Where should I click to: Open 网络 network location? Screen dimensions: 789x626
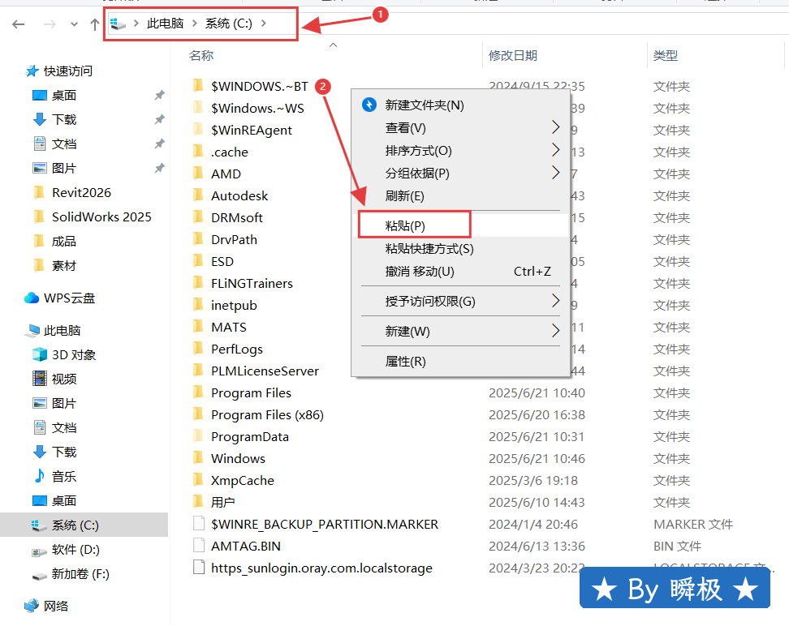[55, 606]
